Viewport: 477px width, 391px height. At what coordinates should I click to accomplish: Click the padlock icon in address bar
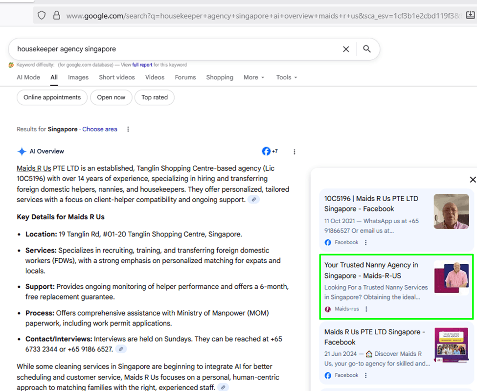coord(56,15)
